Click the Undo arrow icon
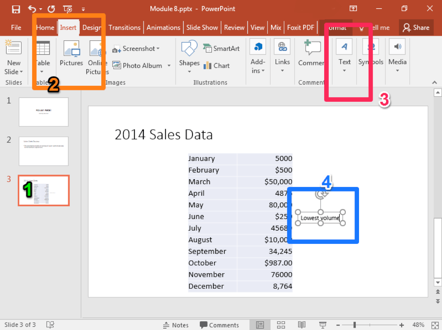442x330 pixels. coord(32,9)
